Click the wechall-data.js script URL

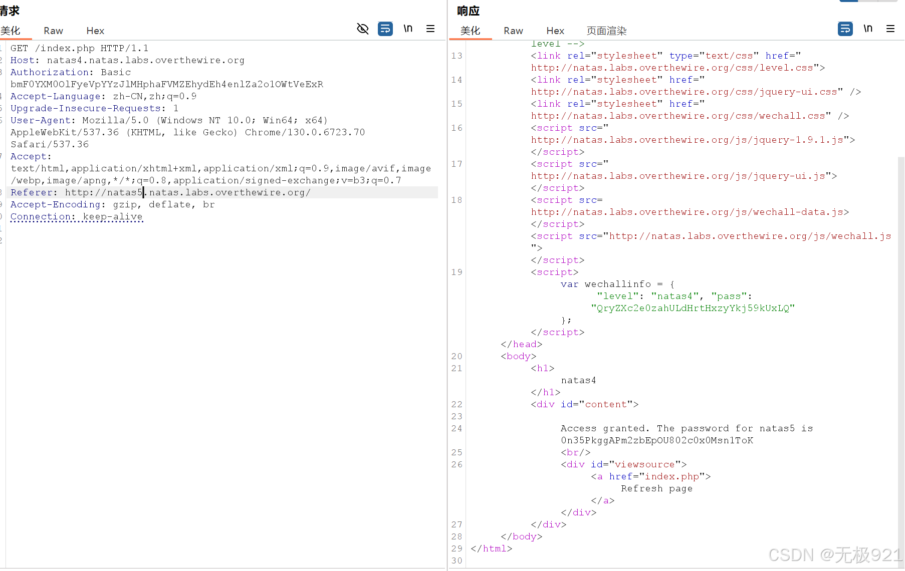pyautogui.click(x=687, y=212)
